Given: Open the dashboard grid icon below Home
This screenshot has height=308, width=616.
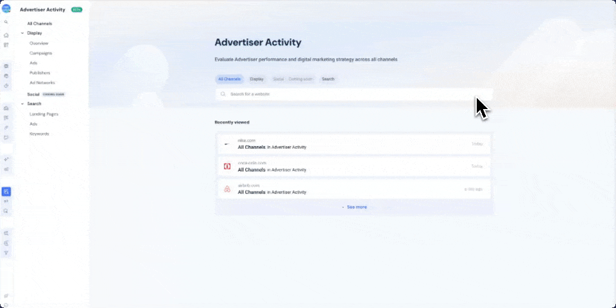Looking at the screenshot, I should click(6, 45).
